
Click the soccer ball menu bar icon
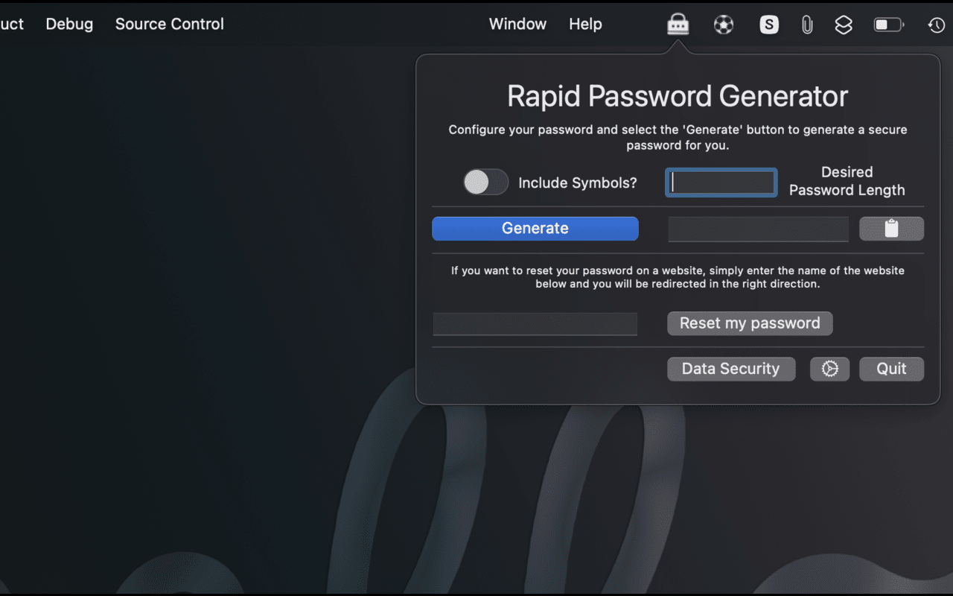coord(723,24)
